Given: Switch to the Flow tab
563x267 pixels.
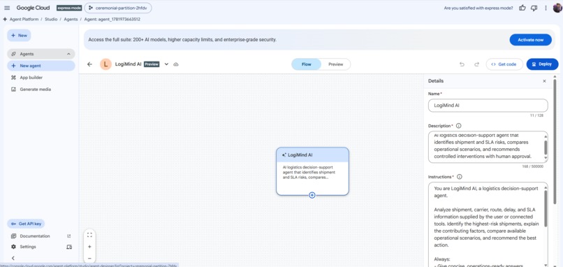Looking at the screenshot, I should 306,64.
